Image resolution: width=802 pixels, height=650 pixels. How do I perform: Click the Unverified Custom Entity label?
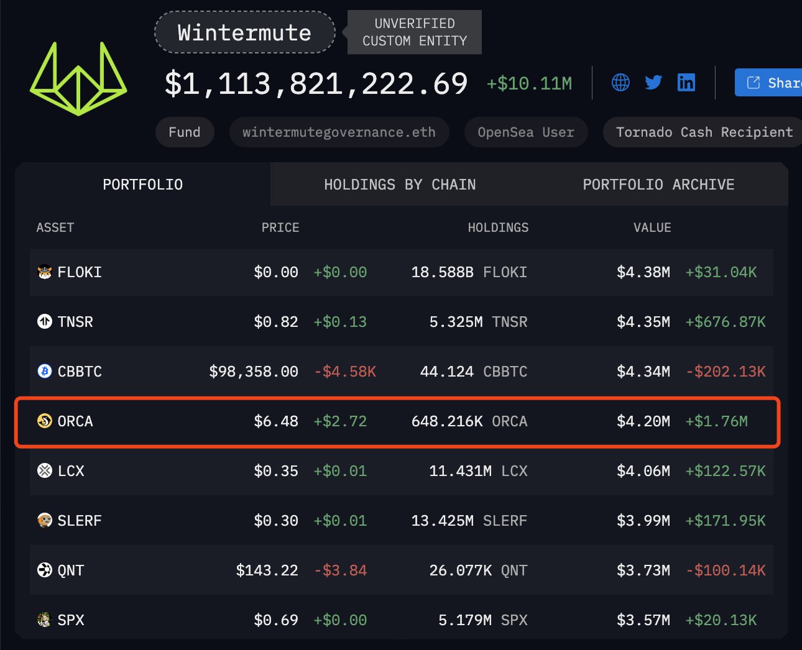point(415,32)
